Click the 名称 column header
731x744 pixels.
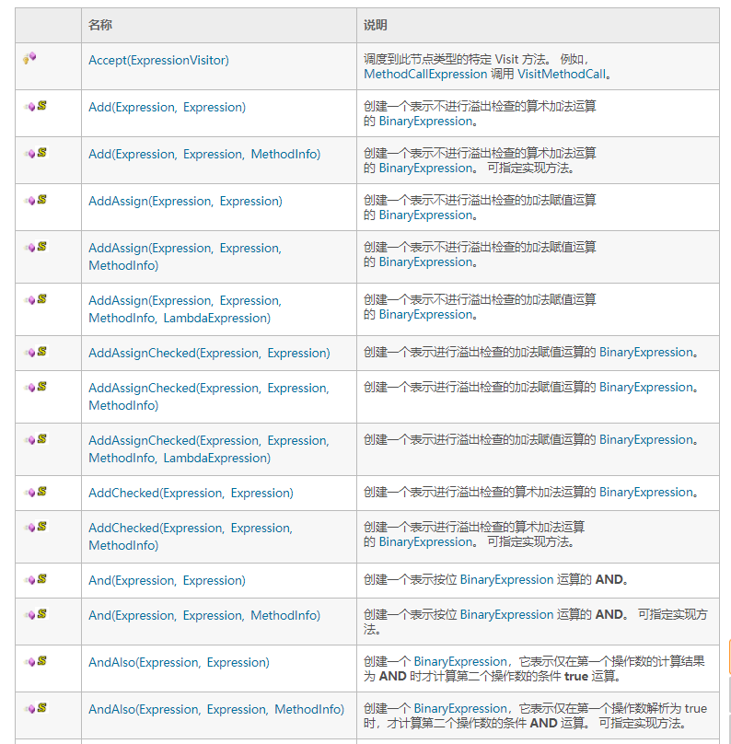[100, 25]
